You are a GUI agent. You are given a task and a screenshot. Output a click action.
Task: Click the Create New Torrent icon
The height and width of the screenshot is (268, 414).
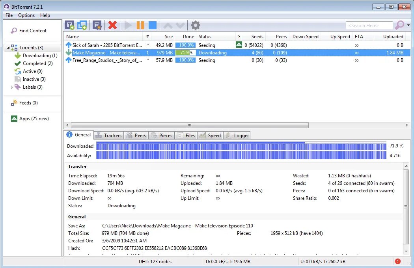pos(97,24)
